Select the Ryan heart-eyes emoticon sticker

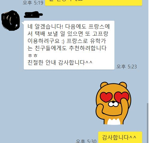point(114,103)
